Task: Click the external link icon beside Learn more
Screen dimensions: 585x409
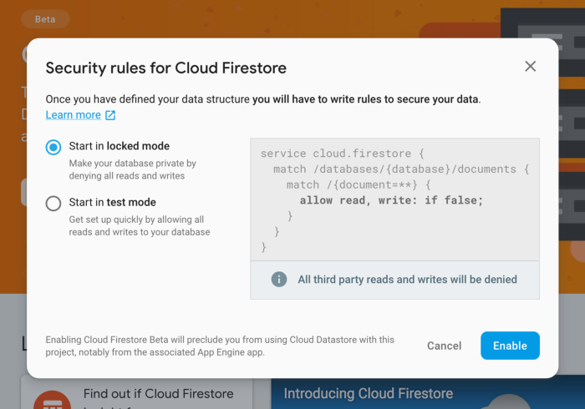Action: (x=110, y=115)
